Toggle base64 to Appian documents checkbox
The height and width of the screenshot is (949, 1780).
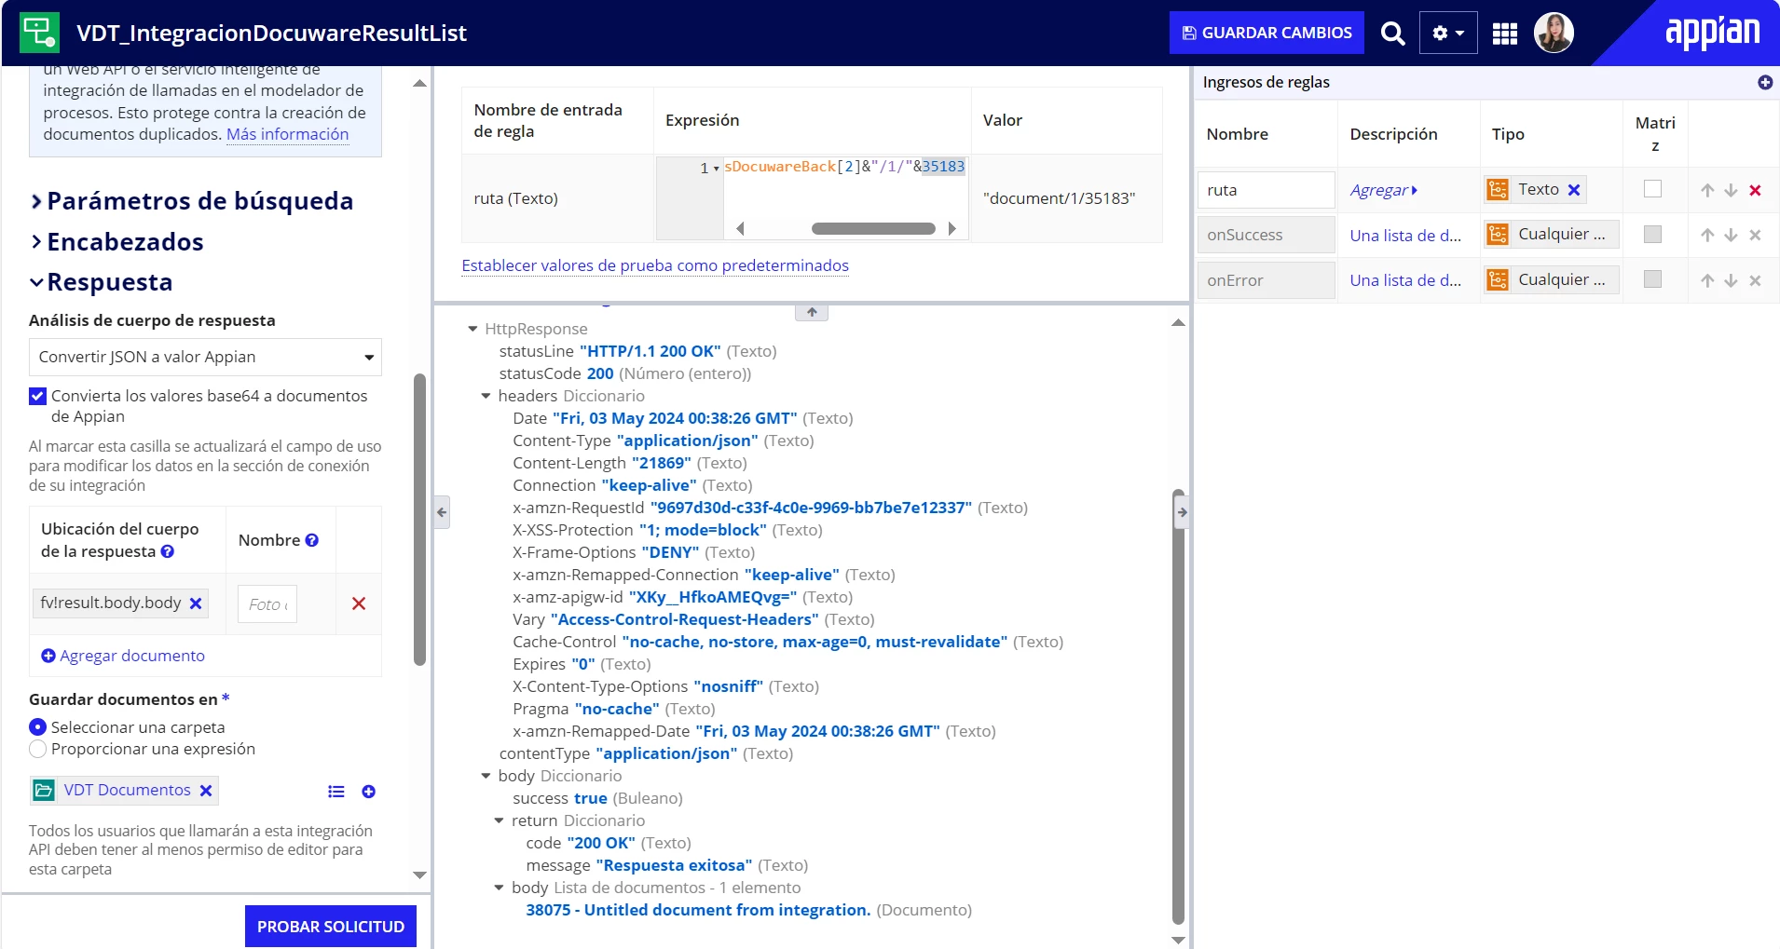pyautogui.click(x=37, y=396)
